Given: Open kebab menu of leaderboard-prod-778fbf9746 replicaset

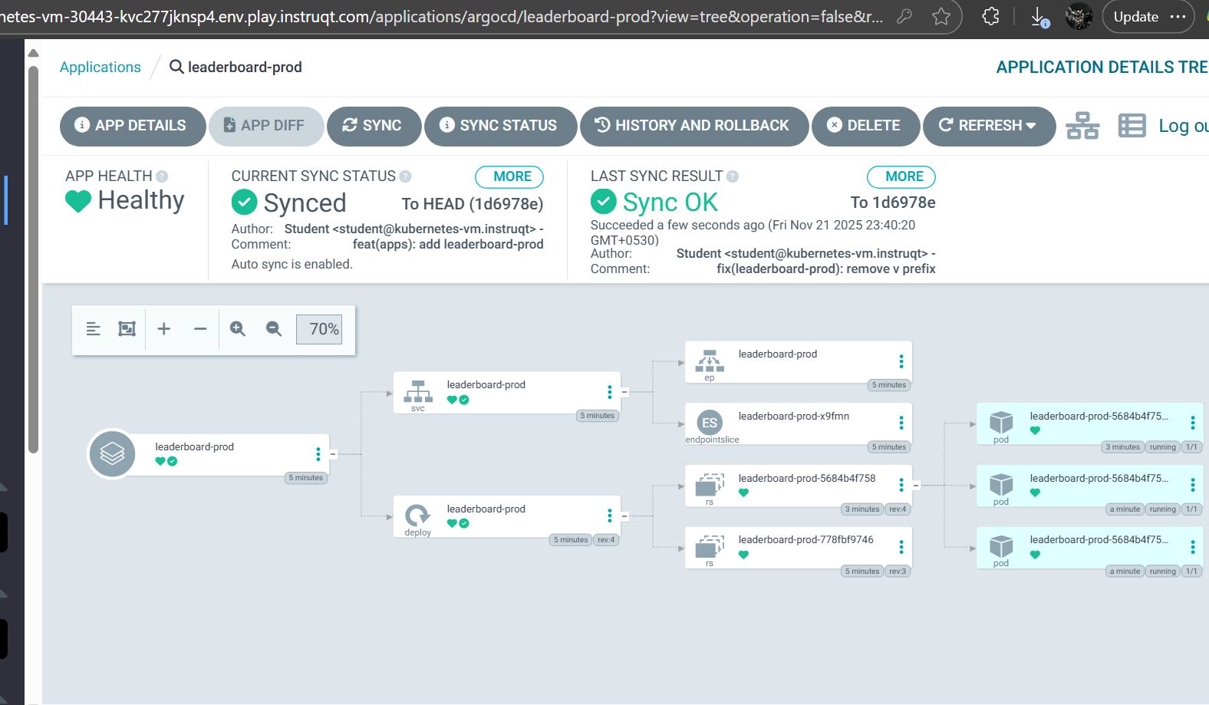Looking at the screenshot, I should click(901, 547).
